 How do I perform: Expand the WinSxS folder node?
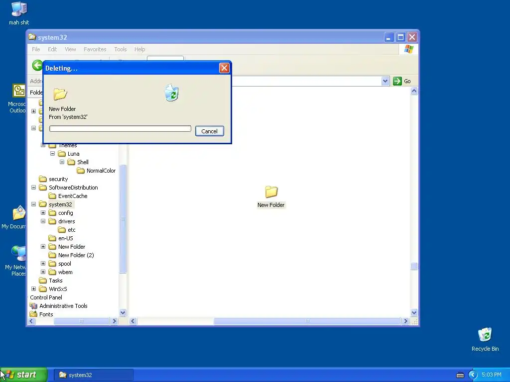point(33,288)
